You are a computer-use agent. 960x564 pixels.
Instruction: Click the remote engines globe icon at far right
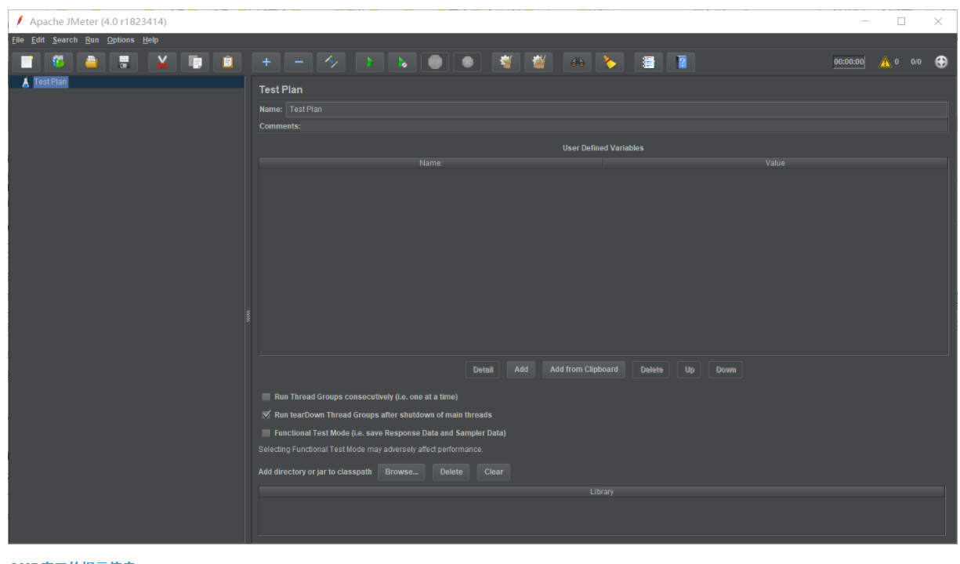pyautogui.click(x=941, y=62)
